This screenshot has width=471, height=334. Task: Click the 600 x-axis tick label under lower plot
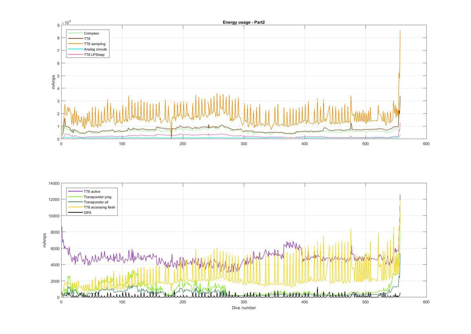[426, 302]
